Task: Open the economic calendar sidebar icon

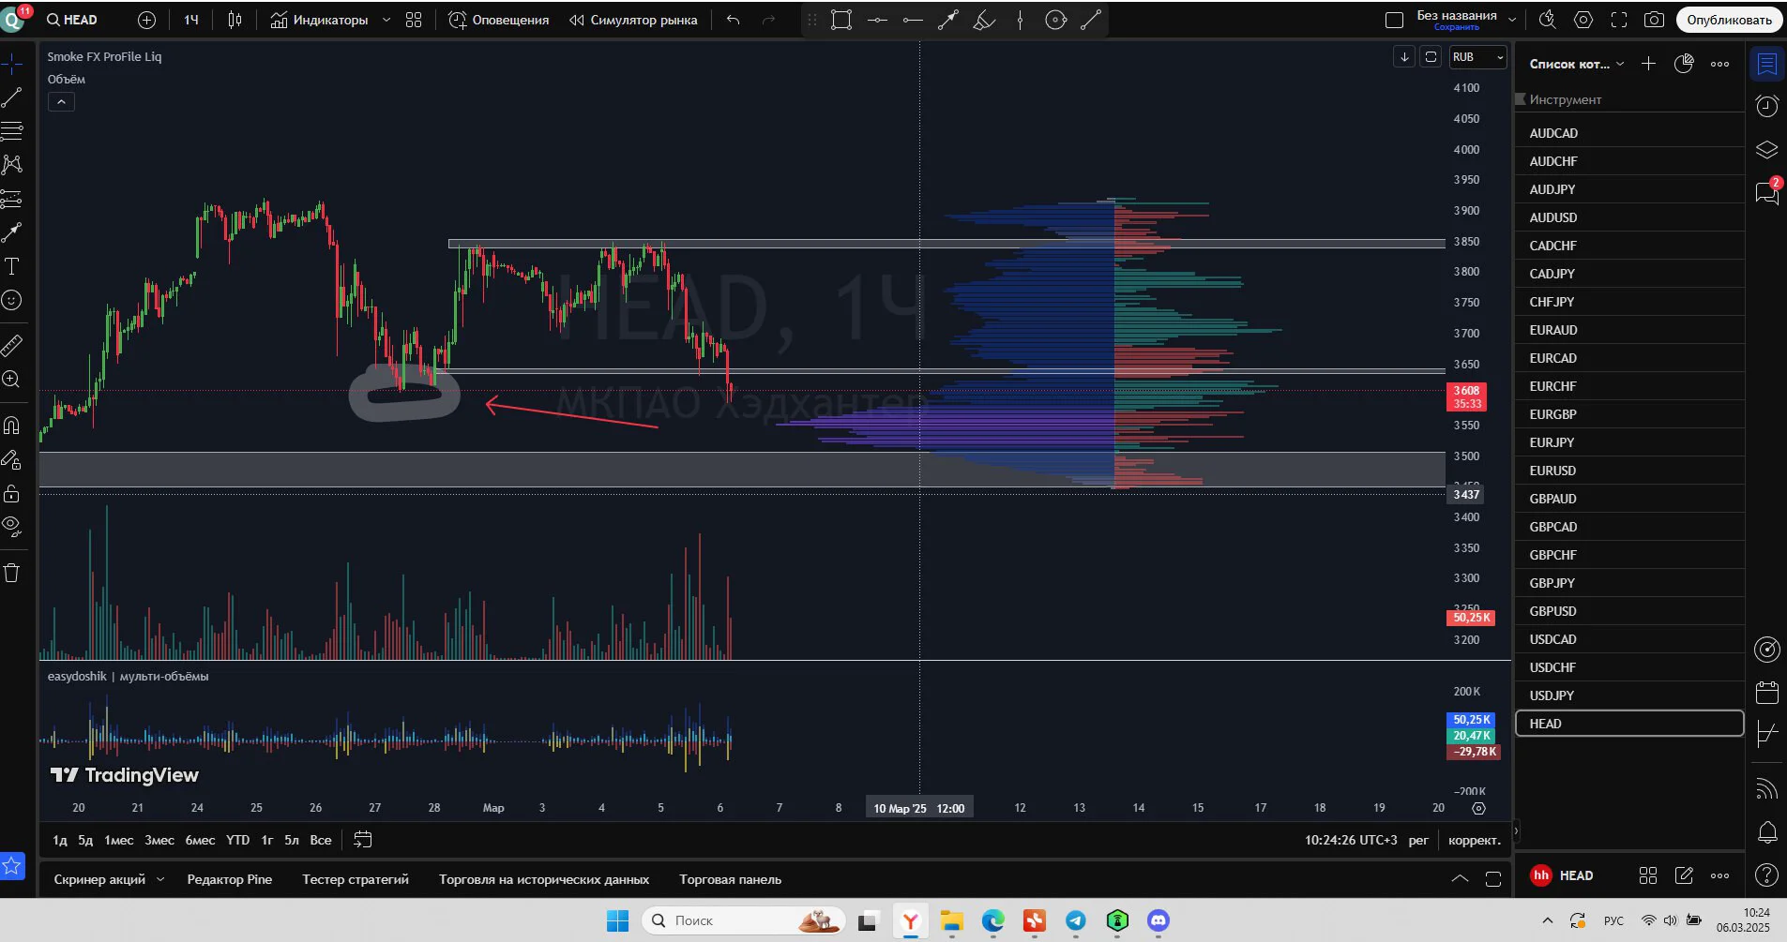Action: click(x=1767, y=693)
